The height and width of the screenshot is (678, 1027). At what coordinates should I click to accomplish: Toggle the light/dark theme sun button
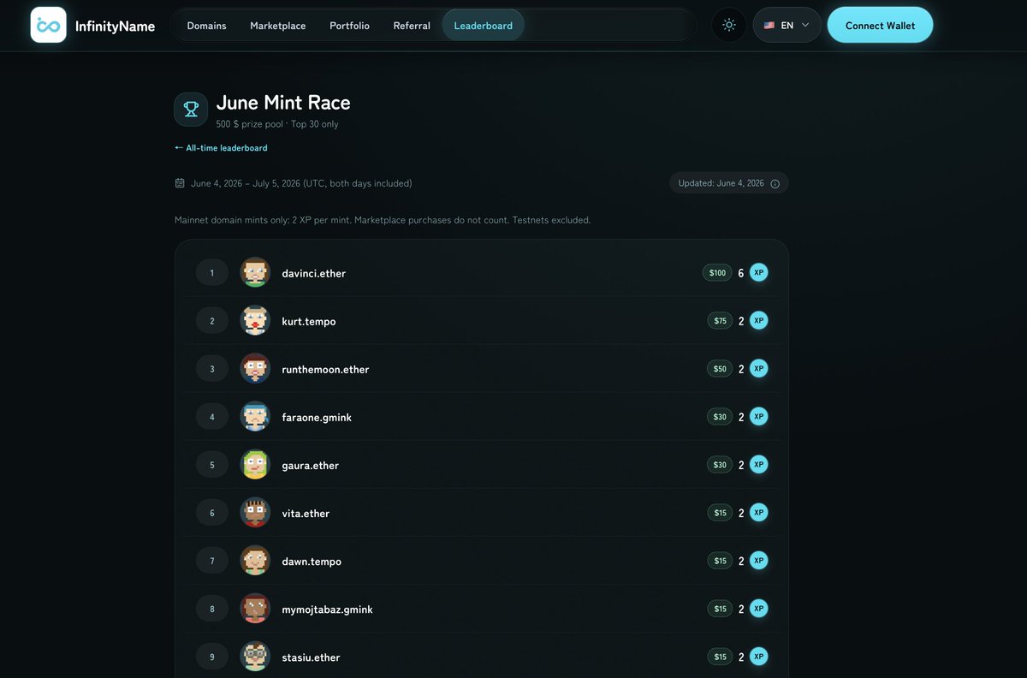[729, 25]
